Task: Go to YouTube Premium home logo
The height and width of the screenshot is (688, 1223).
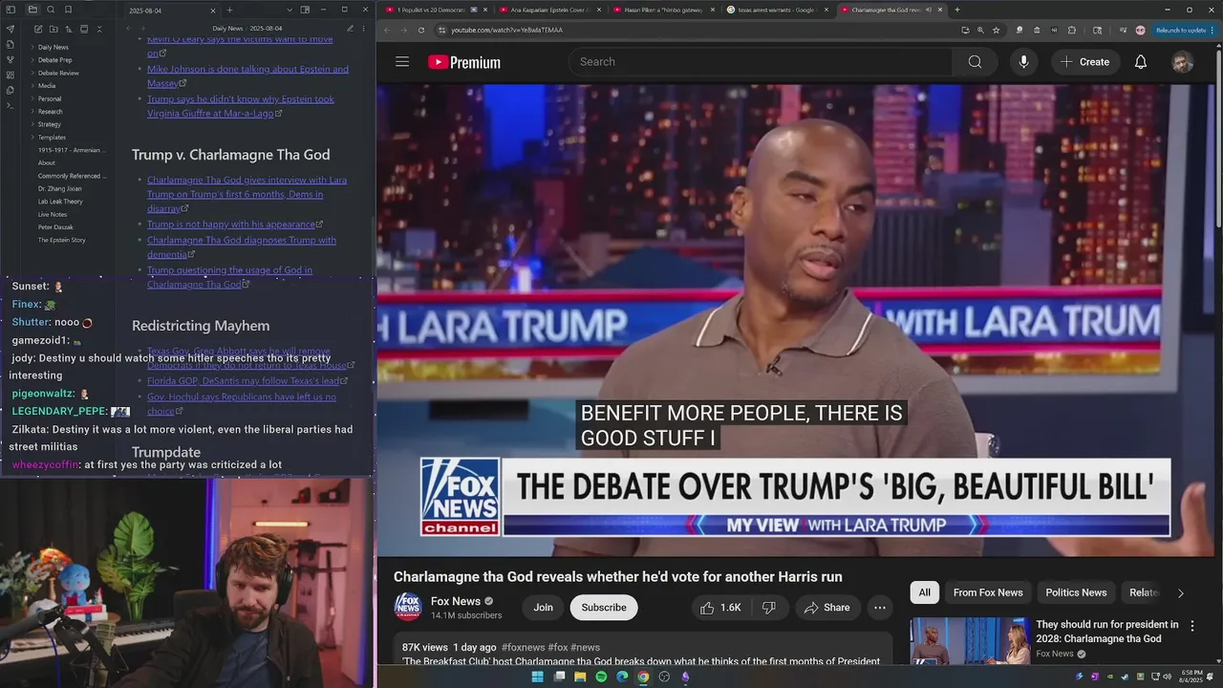Action: click(x=464, y=62)
